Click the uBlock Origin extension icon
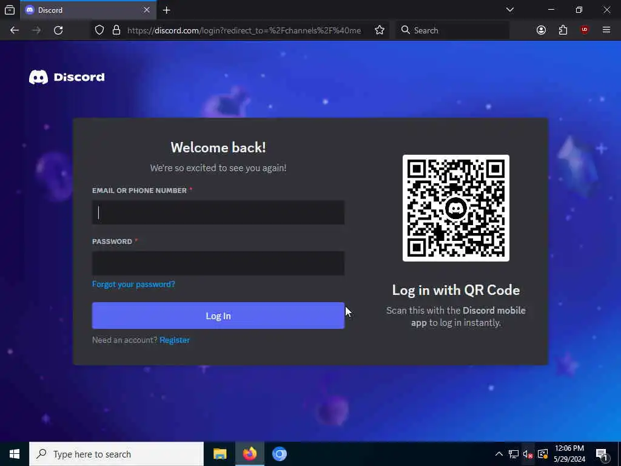This screenshot has width=621, height=466. click(585, 30)
